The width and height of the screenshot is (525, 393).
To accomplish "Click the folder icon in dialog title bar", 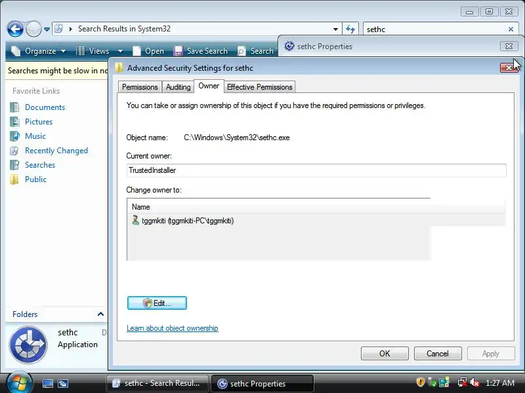I will click(119, 68).
